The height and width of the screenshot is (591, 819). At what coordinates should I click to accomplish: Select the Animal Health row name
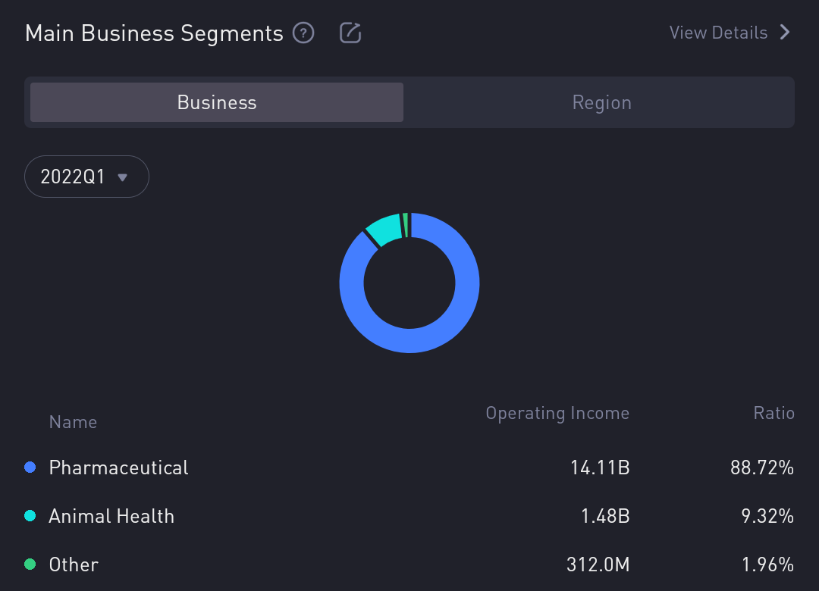[x=111, y=516]
